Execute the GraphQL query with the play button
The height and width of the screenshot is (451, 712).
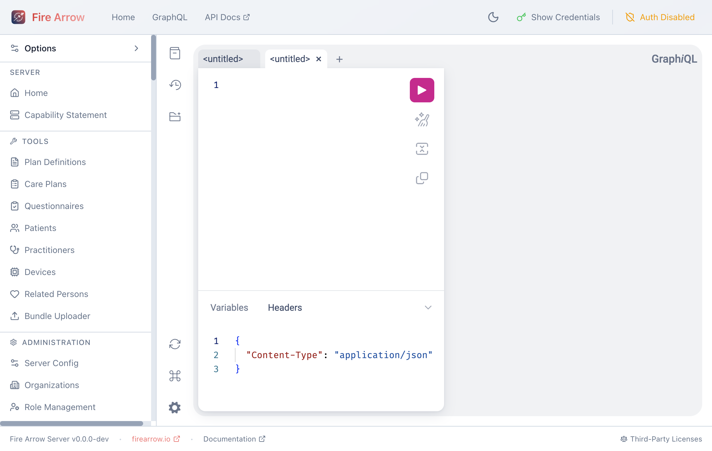pyautogui.click(x=422, y=90)
